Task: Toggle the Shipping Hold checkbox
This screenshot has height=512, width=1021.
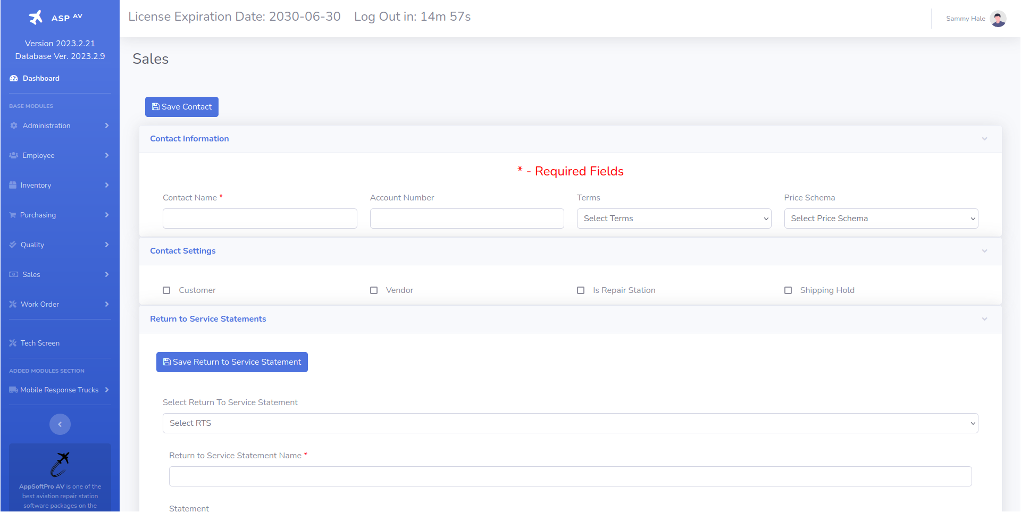Action: [x=788, y=290]
